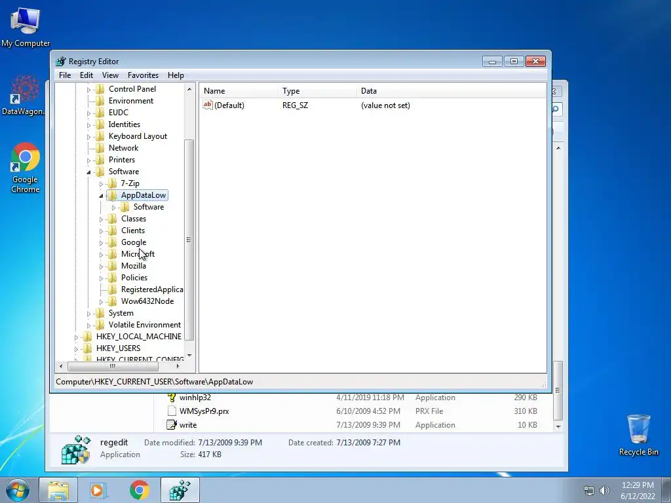Screen dimensions: 671x503
Task: Click the Environment folder icon
Action: pyautogui.click(x=100, y=101)
